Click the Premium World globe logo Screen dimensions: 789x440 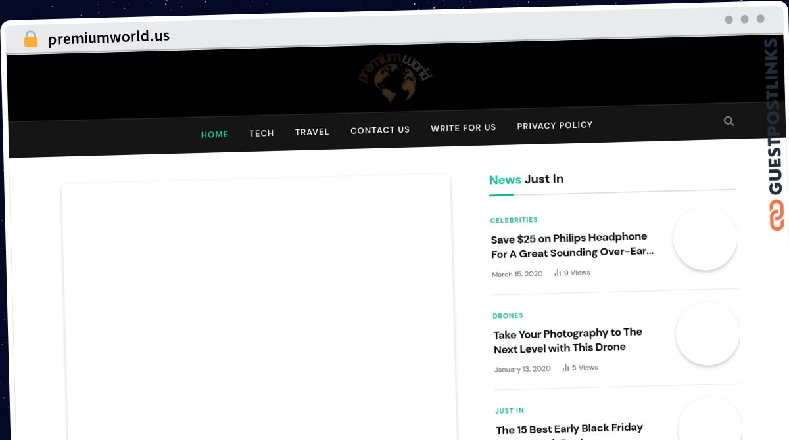tap(395, 77)
